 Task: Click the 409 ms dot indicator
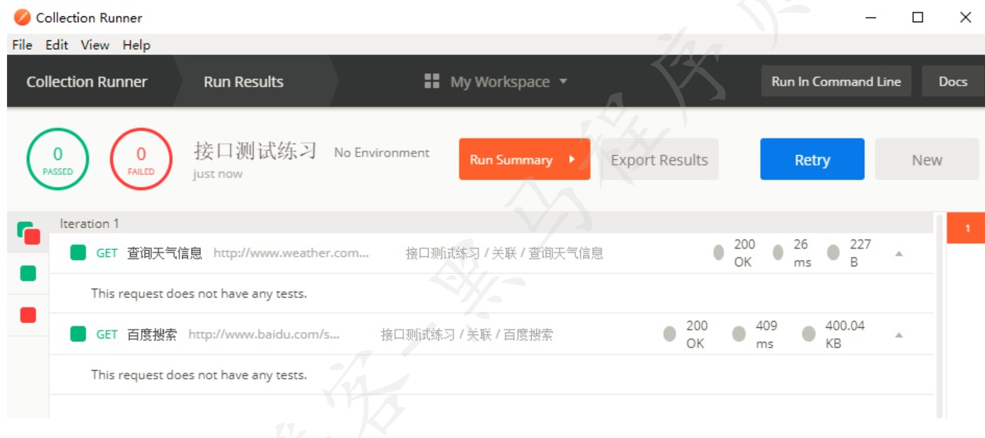point(739,334)
